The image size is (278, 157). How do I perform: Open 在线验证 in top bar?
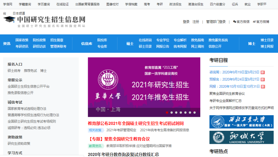coord(63,4)
